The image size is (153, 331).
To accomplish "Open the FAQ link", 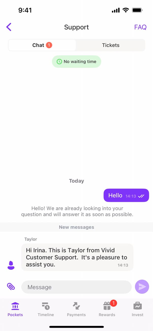I will coord(140,27).
